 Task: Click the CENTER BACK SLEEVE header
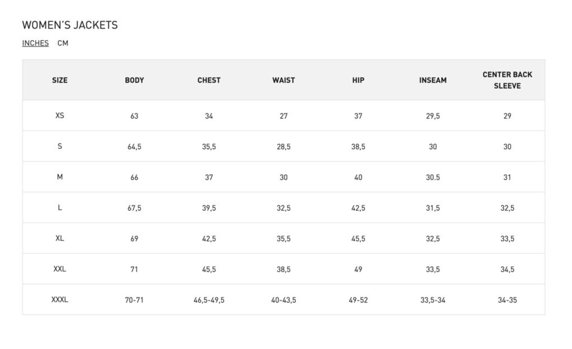(507, 80)
